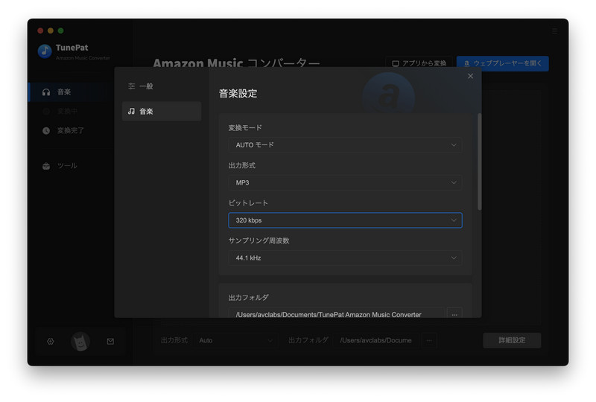
Task: Click bottom bar folder ellipsis button
Action: pyautogui.click(x=429, y=340)
